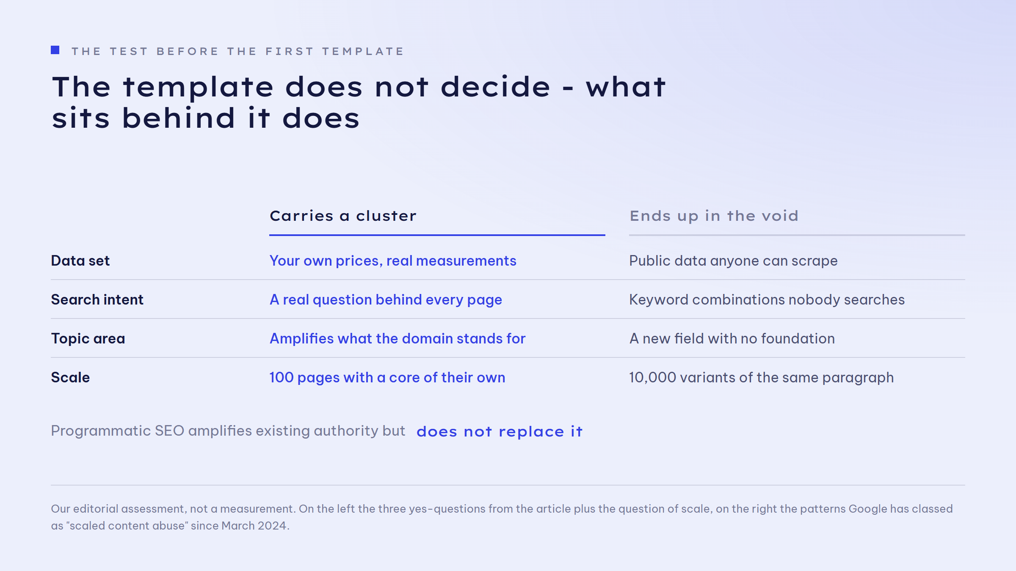Click the highlighted 'does not replace it' phrase
This screenshot has height=571, width=1016.
(500, 432)
